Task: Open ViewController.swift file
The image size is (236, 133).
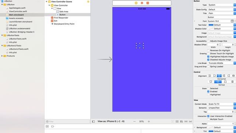Action: tap(18, 11)
